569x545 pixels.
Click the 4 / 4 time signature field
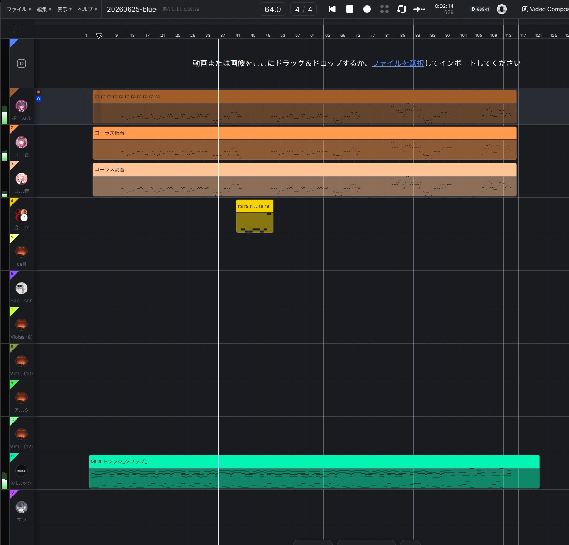[304, 9]
